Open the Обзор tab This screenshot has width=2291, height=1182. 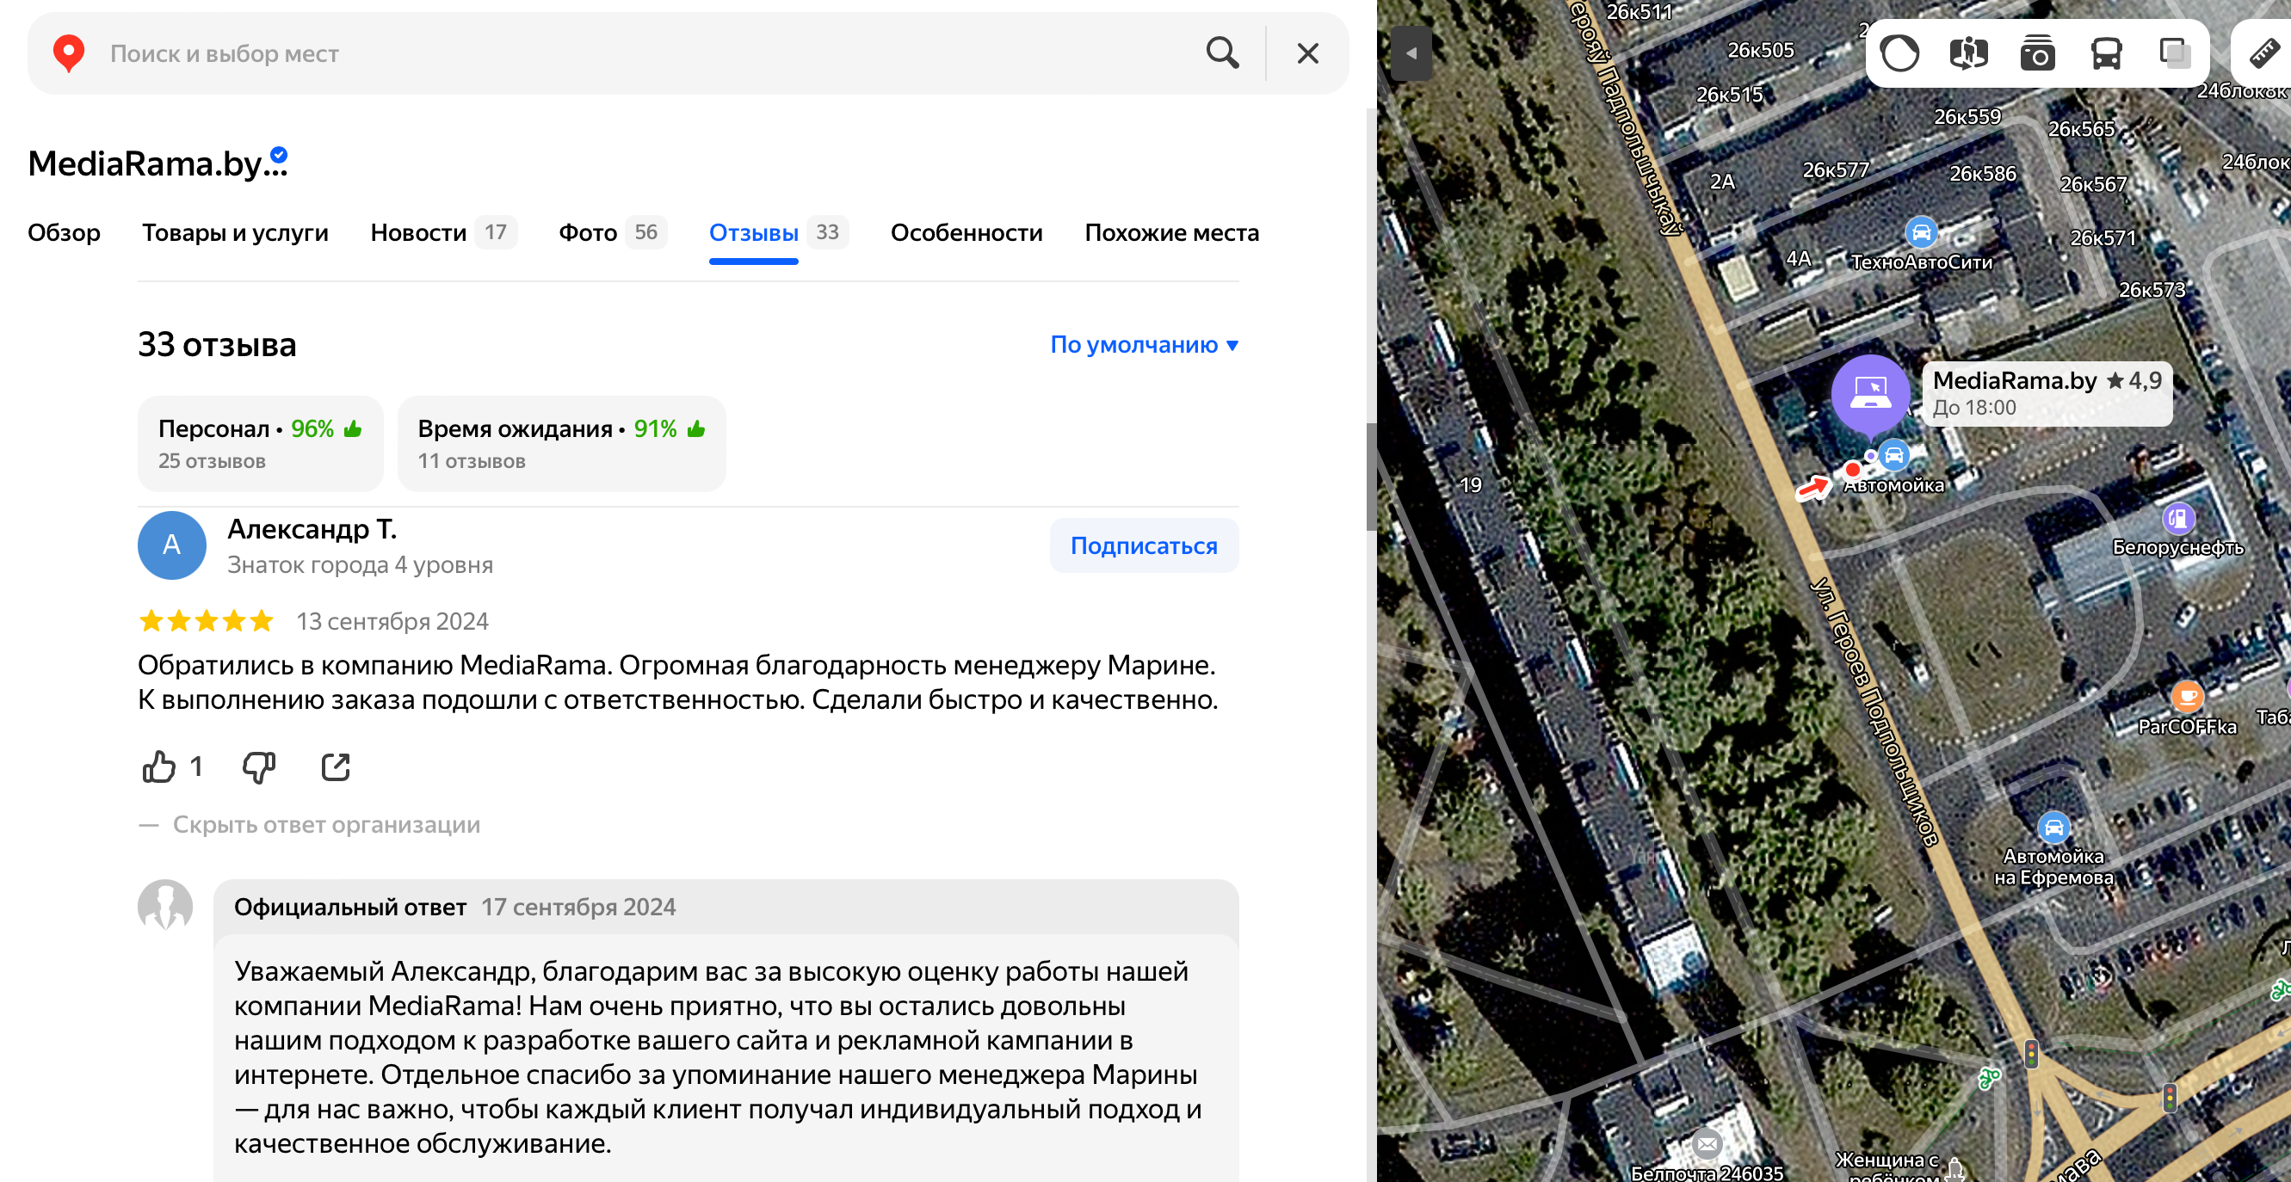click(x=64, y=233)
